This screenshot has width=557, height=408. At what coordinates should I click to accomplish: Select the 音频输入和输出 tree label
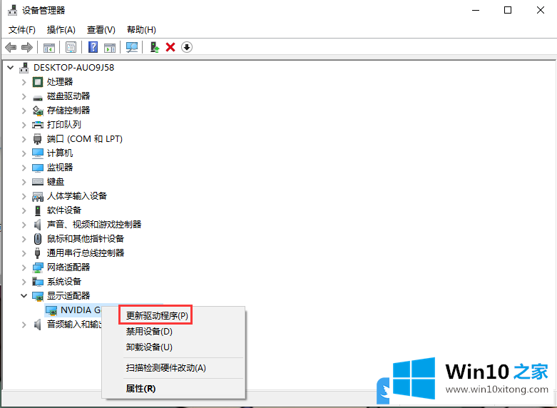tap(74, 325)
